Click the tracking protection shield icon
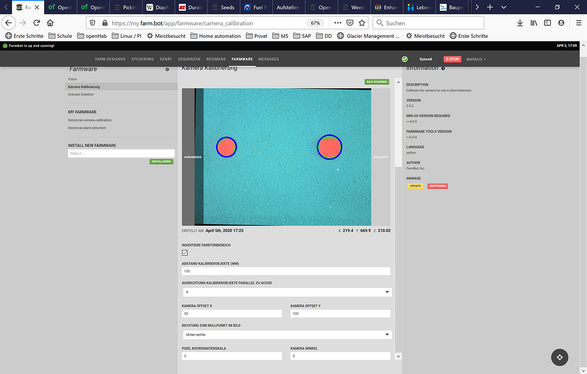The image size is (587, 374). [91, 24]
